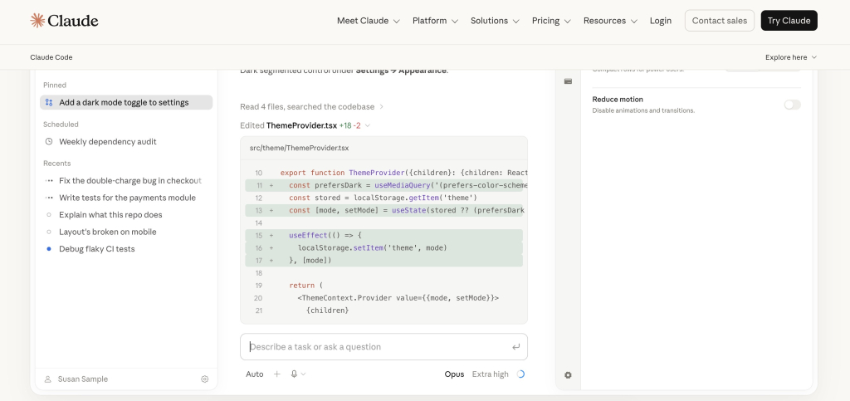Viewport: 850px width, 401px height.
Task: Open Weekly dependency audit scheduled task
Action: coord(107,141)
